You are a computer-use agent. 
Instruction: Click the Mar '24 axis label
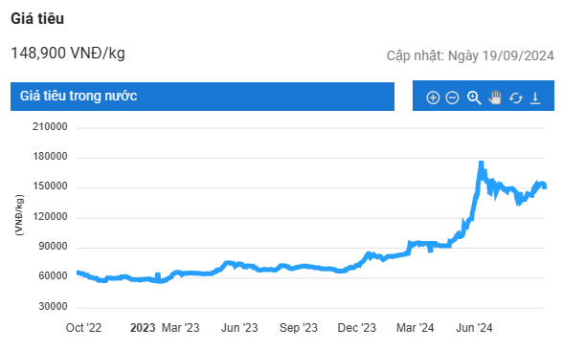(x=416, y=327)
